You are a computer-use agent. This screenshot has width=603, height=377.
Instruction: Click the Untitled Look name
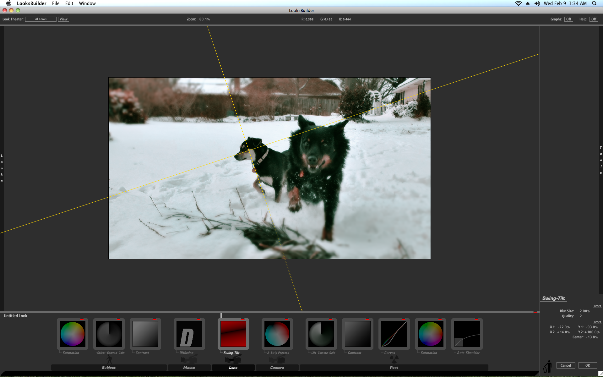tap(15, 316)
